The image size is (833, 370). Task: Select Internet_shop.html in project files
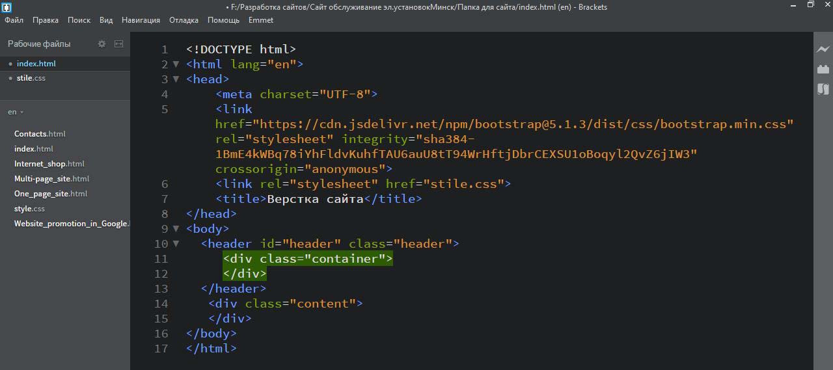click(x=49, y=164)
